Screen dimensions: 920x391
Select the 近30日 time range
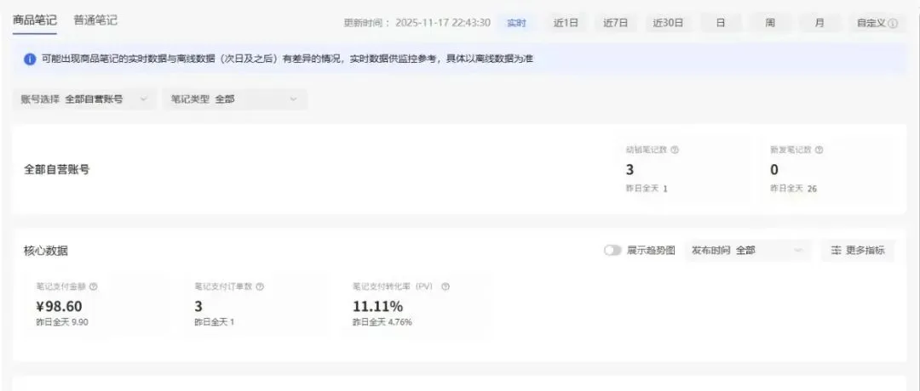click(x=668, y=24)
